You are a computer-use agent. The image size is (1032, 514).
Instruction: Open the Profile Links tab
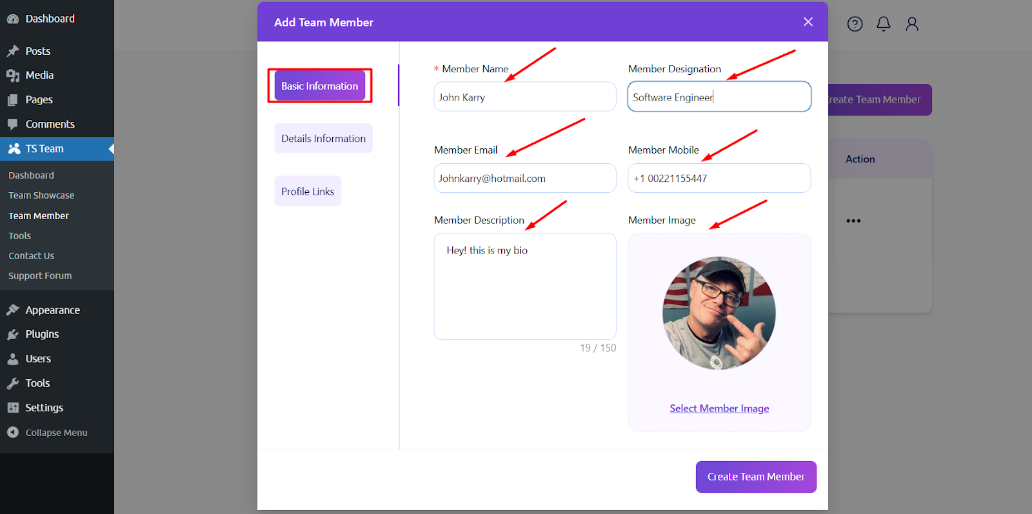tap(308, 191)
